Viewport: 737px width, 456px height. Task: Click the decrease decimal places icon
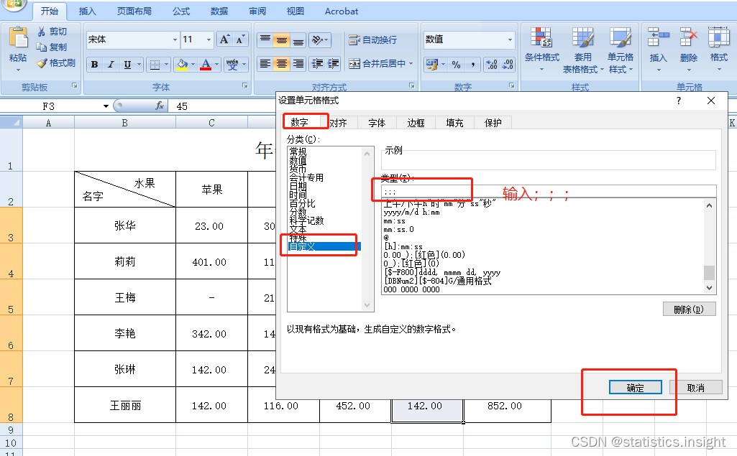(508, 65)
